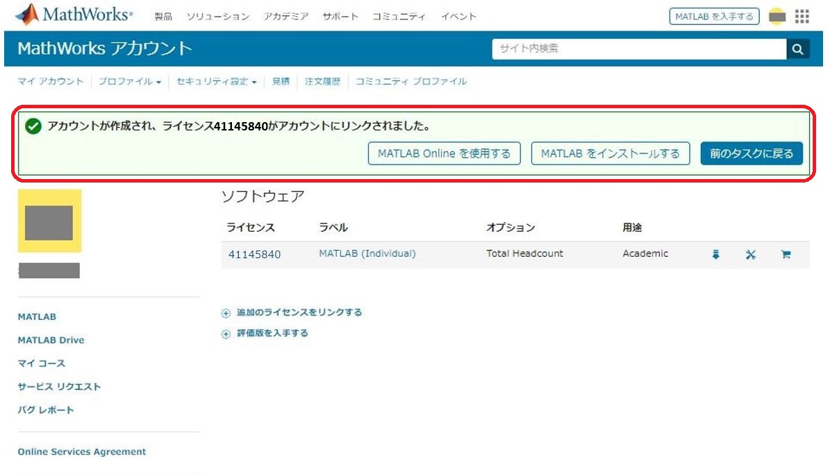This screenshot has width=830, height=474.
Task: Click the shopping cart icon in license row
Action: [786, 255]
